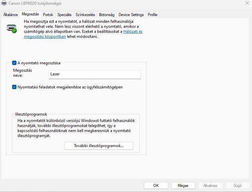Image resolution: width=252 pixels, height=192 pixels.
Task: Click the 'Megosztás neve:' label
Action: (23, 73)
